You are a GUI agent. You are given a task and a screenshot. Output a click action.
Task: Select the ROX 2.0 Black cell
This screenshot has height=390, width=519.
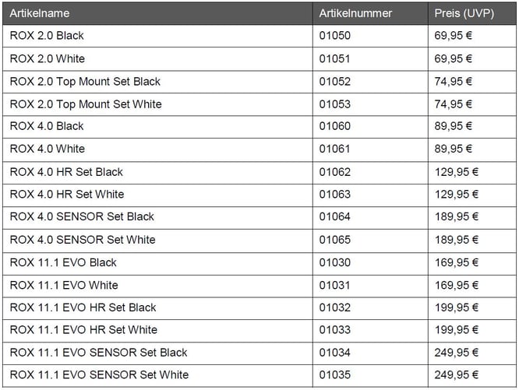47,36
